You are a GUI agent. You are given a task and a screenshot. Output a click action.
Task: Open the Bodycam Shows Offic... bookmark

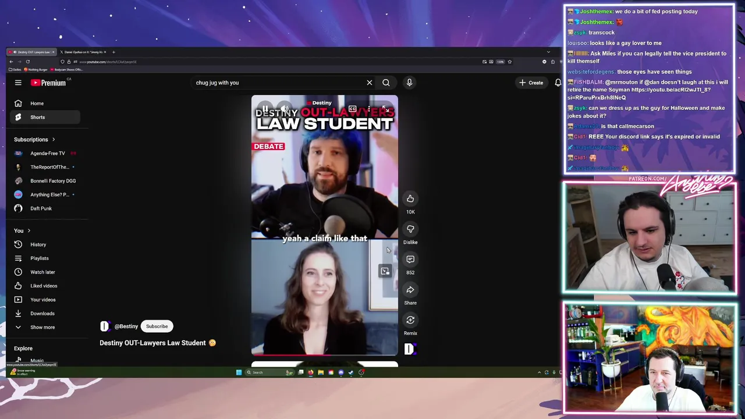coord(66,70)
